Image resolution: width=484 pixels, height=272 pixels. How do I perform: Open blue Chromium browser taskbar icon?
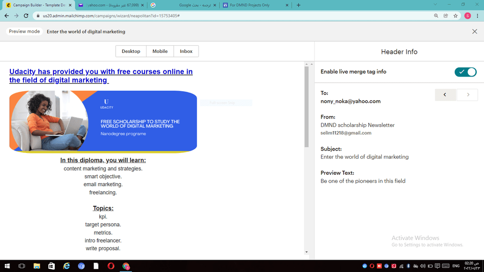coord(81,266)
